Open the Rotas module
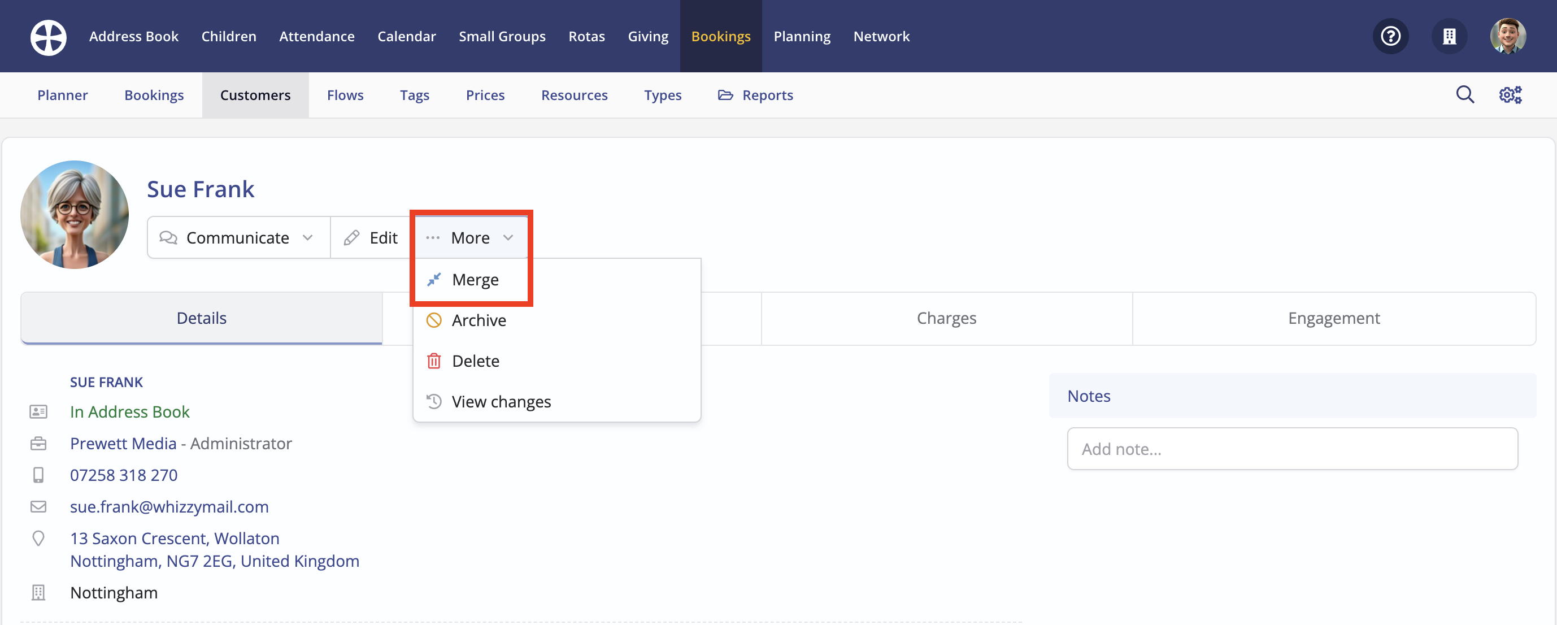Viewport: 1557px width, 625px height. (x=586, y=36)
